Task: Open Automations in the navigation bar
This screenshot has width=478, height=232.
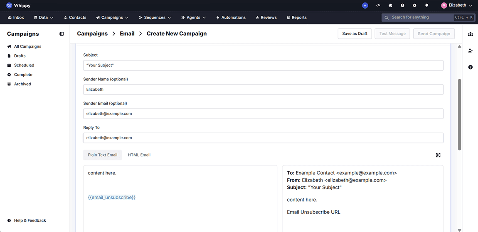Action: 231,18
